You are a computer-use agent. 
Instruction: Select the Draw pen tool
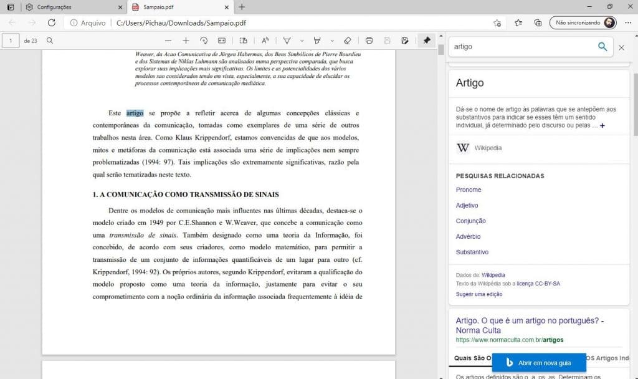pyautogui.click(x=287, y=41)
